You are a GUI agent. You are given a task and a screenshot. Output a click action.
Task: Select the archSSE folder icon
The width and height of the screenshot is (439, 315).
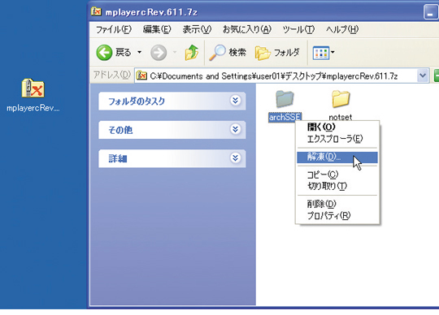[285, 99]
